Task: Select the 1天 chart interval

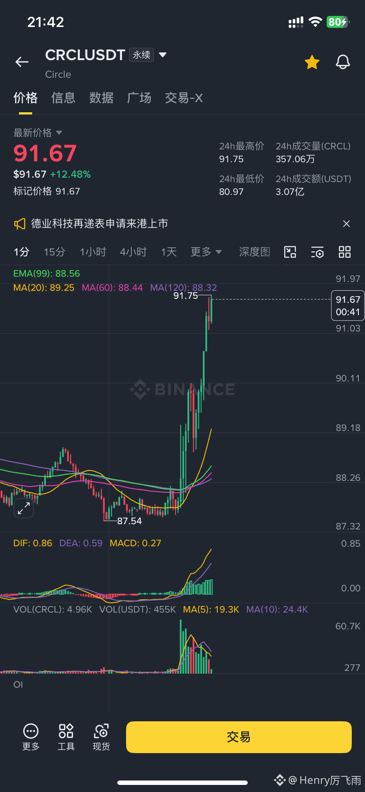Action: click(x=169, y=252)
